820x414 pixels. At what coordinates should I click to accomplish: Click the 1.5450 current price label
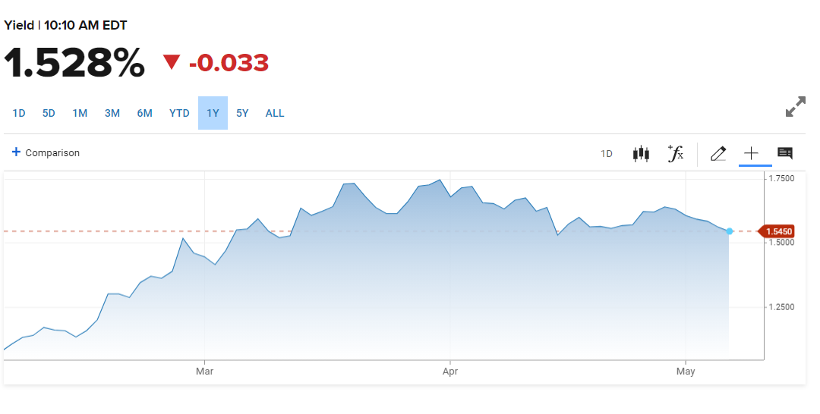click(779, 231)
